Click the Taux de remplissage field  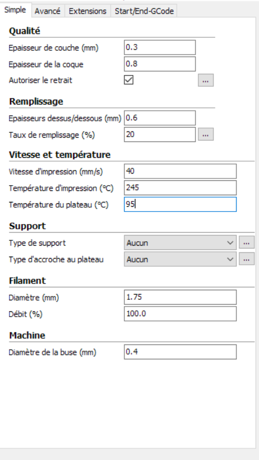pyautogui.click(x=160, y=134)
